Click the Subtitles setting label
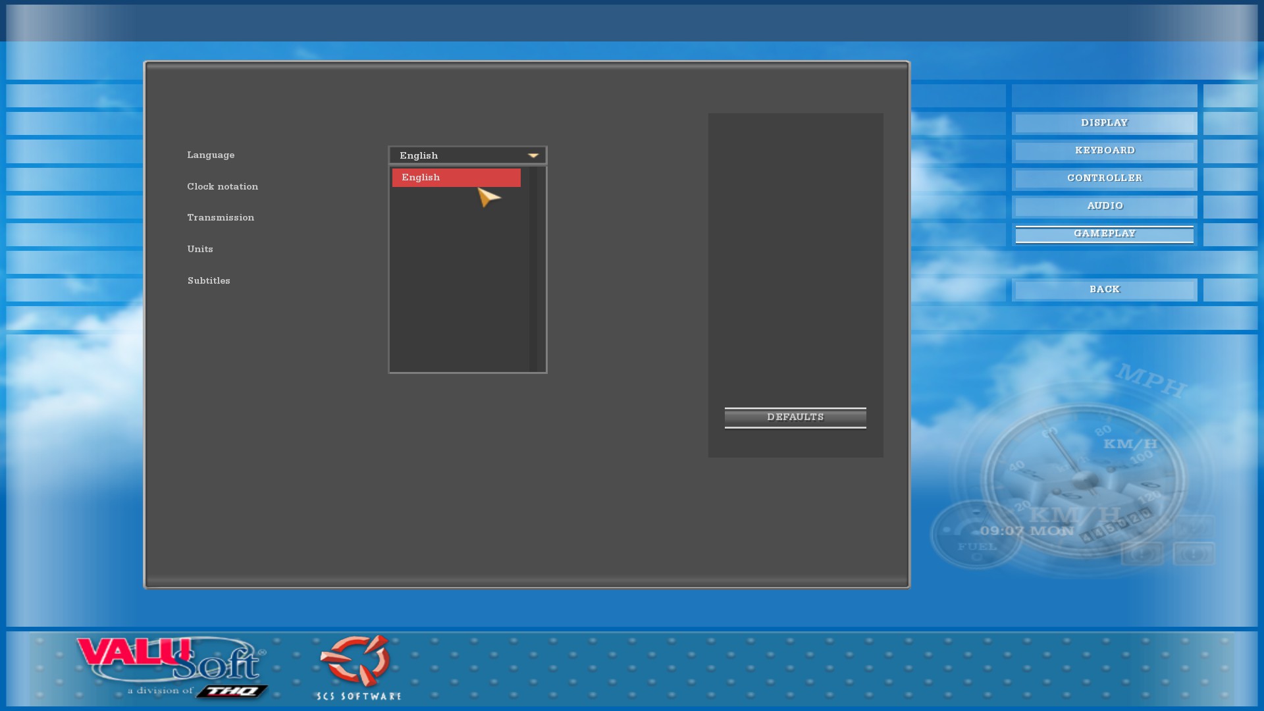 209,281
